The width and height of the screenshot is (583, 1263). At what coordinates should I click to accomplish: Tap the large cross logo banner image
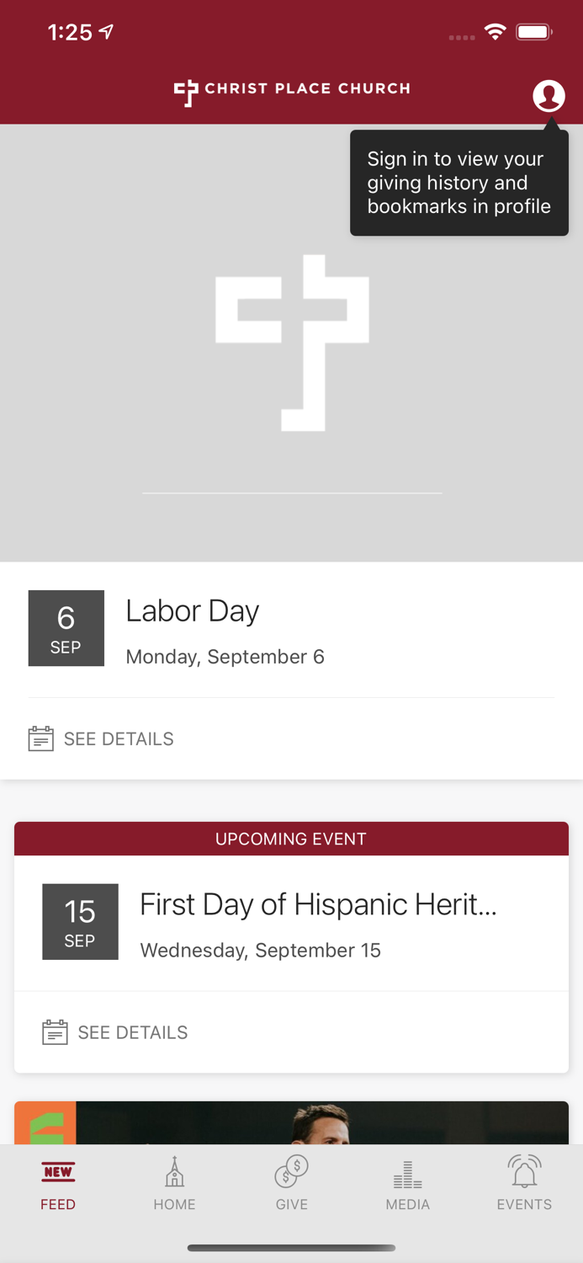point(292,343)
